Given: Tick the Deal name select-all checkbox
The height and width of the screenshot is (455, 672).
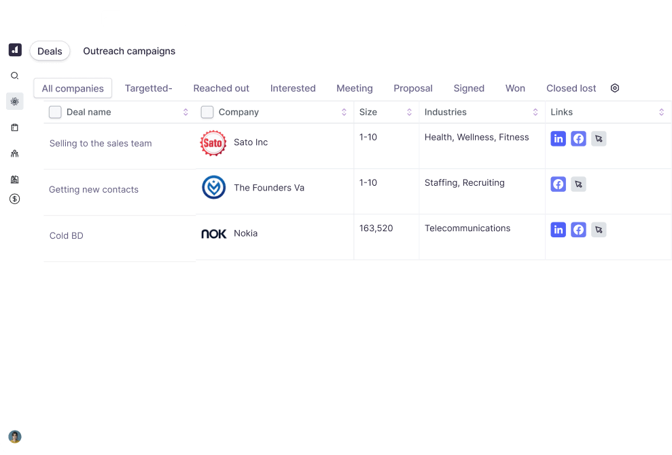Looking at the screenshot, I should click(x=56, y=112).
